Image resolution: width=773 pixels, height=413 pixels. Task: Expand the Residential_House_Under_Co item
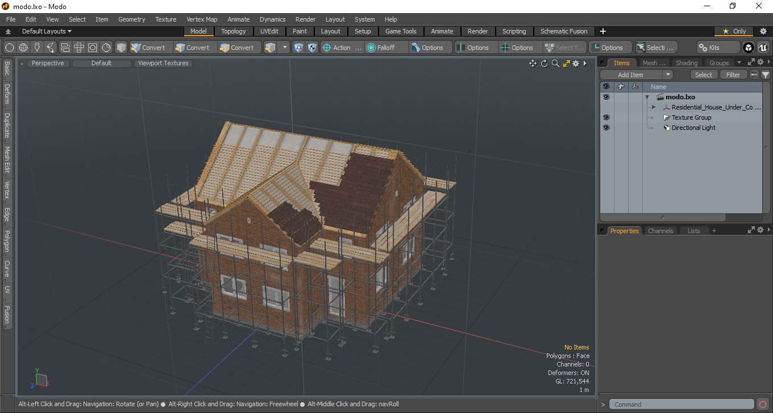(x=654, y=107)
